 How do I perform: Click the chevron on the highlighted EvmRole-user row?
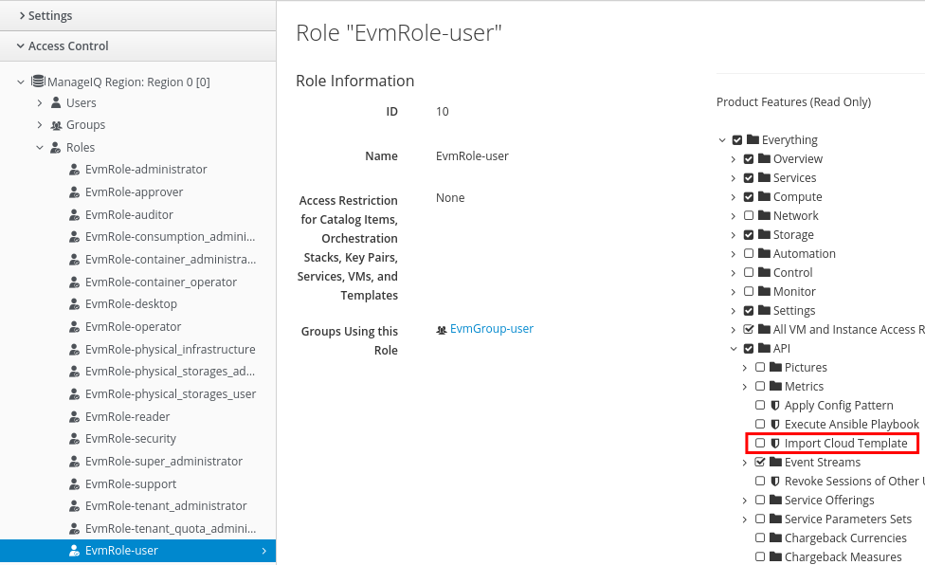(x=263, y=550)
